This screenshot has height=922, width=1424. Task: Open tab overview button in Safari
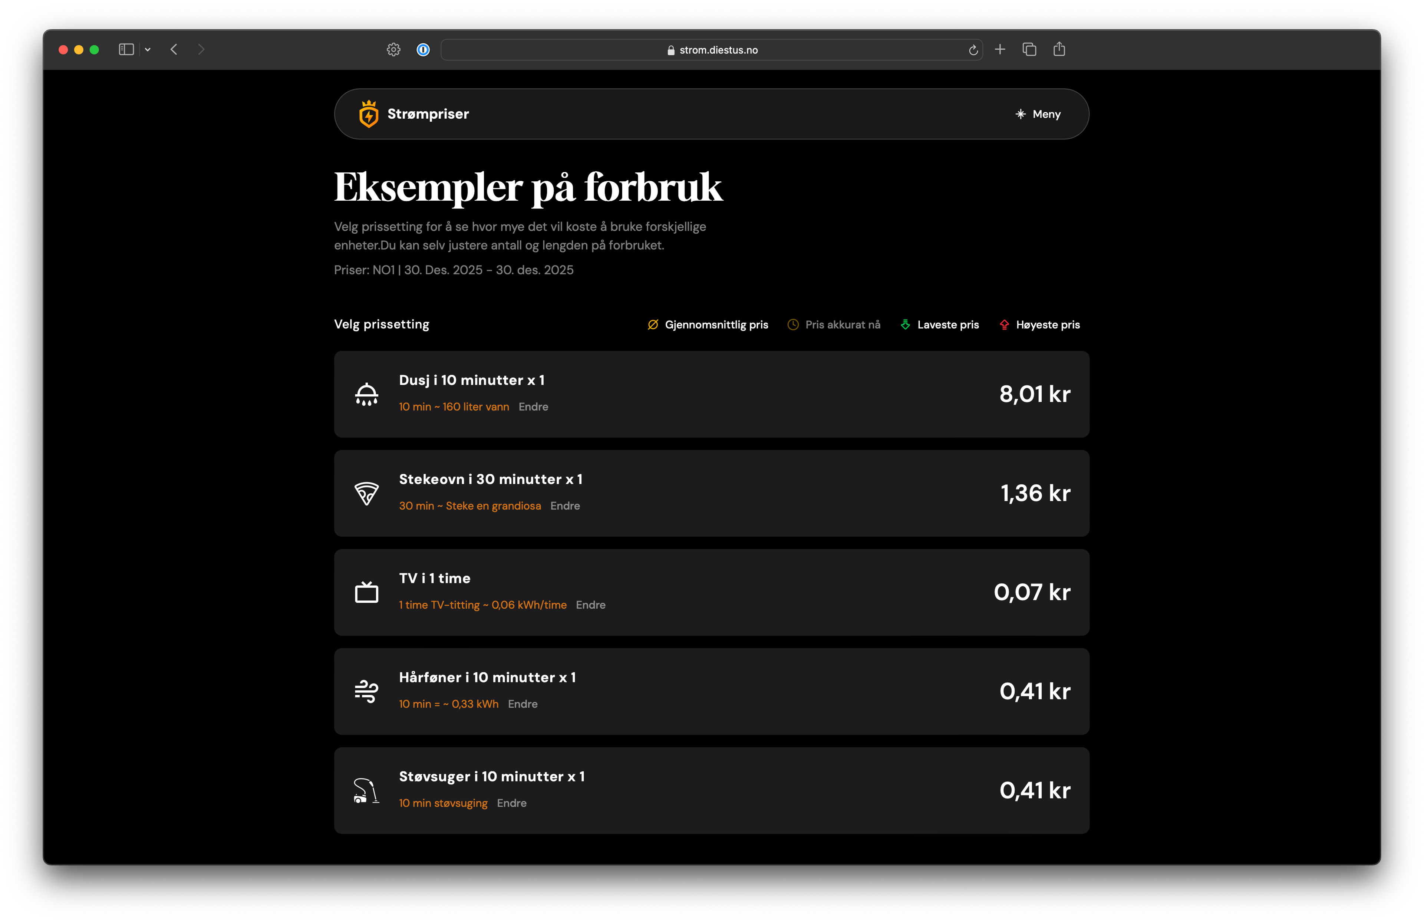click(x=1029, y=50)
